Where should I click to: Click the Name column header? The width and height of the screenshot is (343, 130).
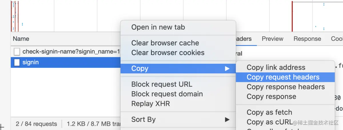pos(21,39)
